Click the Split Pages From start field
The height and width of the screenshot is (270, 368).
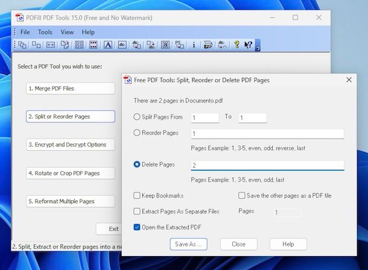205,118
